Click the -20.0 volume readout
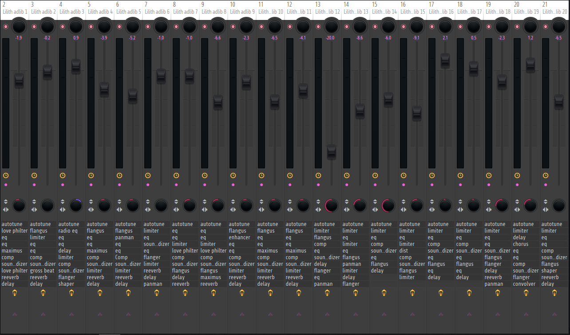 (330, 38)
